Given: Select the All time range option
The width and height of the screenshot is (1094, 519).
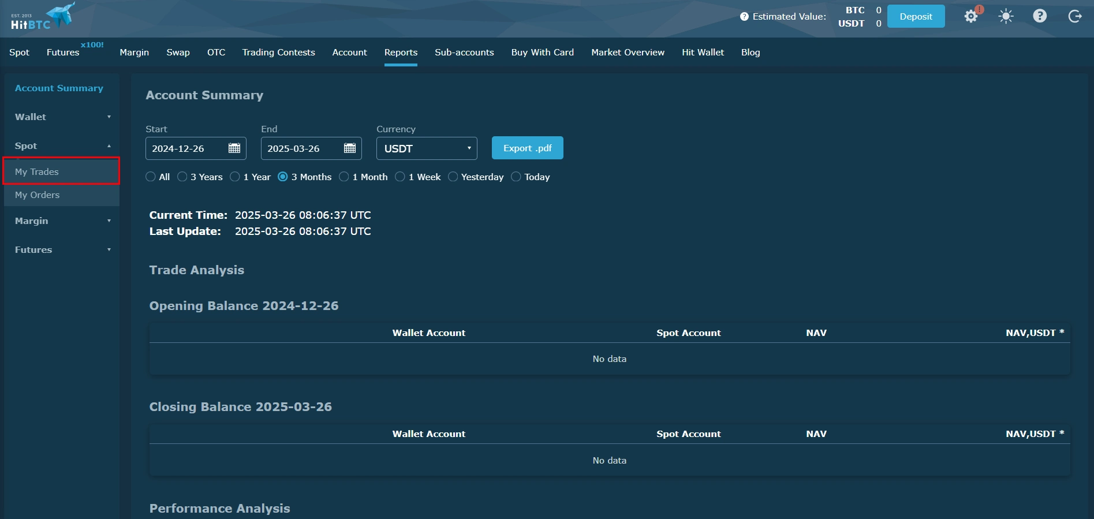Looking at the screenshot, I should pyautogui.click(x=151, y=177).
